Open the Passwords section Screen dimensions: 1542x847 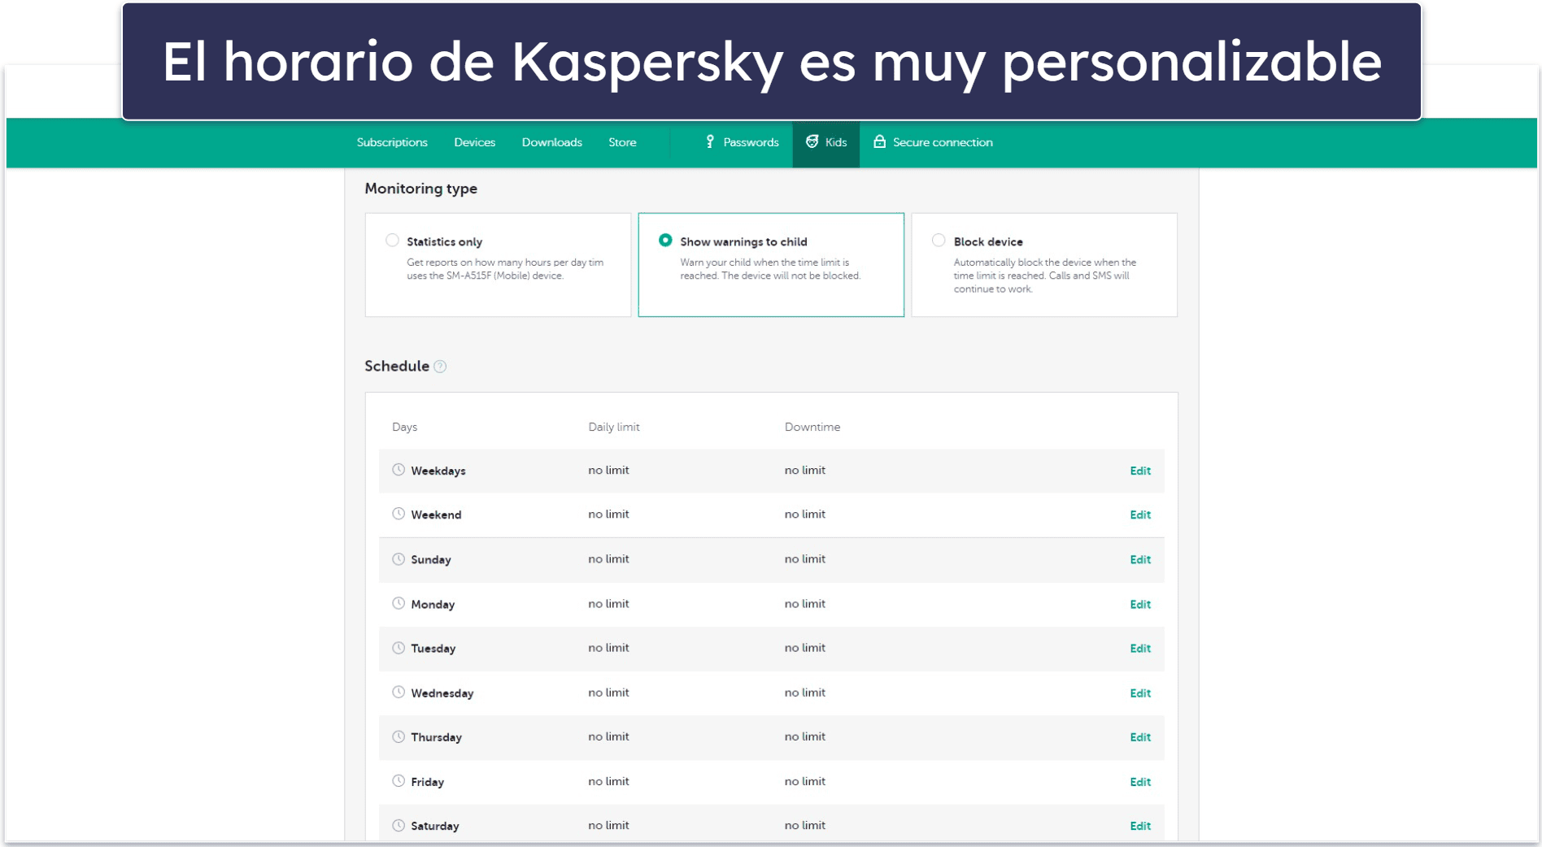742,142
